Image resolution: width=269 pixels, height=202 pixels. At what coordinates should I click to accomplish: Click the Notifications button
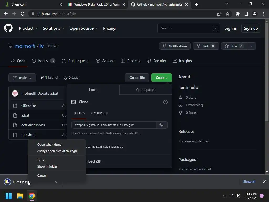coord(175,46)
